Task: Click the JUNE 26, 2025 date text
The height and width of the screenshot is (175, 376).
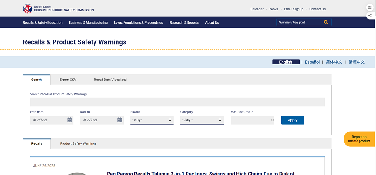Action: 44,166
